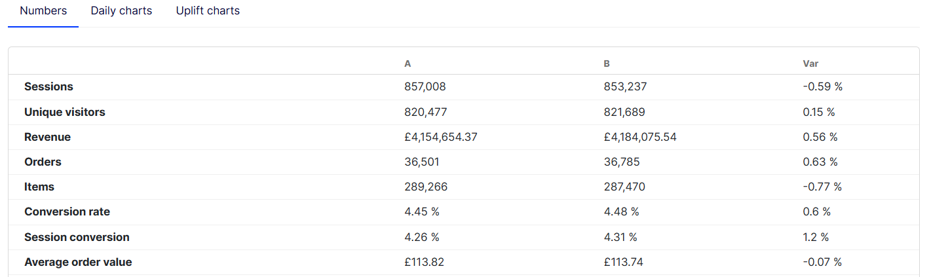Select the Session conversion row label

[77, 237]
